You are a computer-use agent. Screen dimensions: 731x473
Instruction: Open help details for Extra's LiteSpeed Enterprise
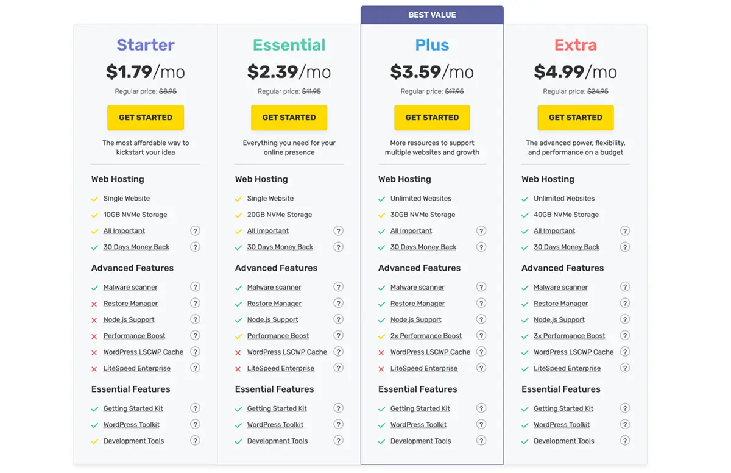coord(625,368)
